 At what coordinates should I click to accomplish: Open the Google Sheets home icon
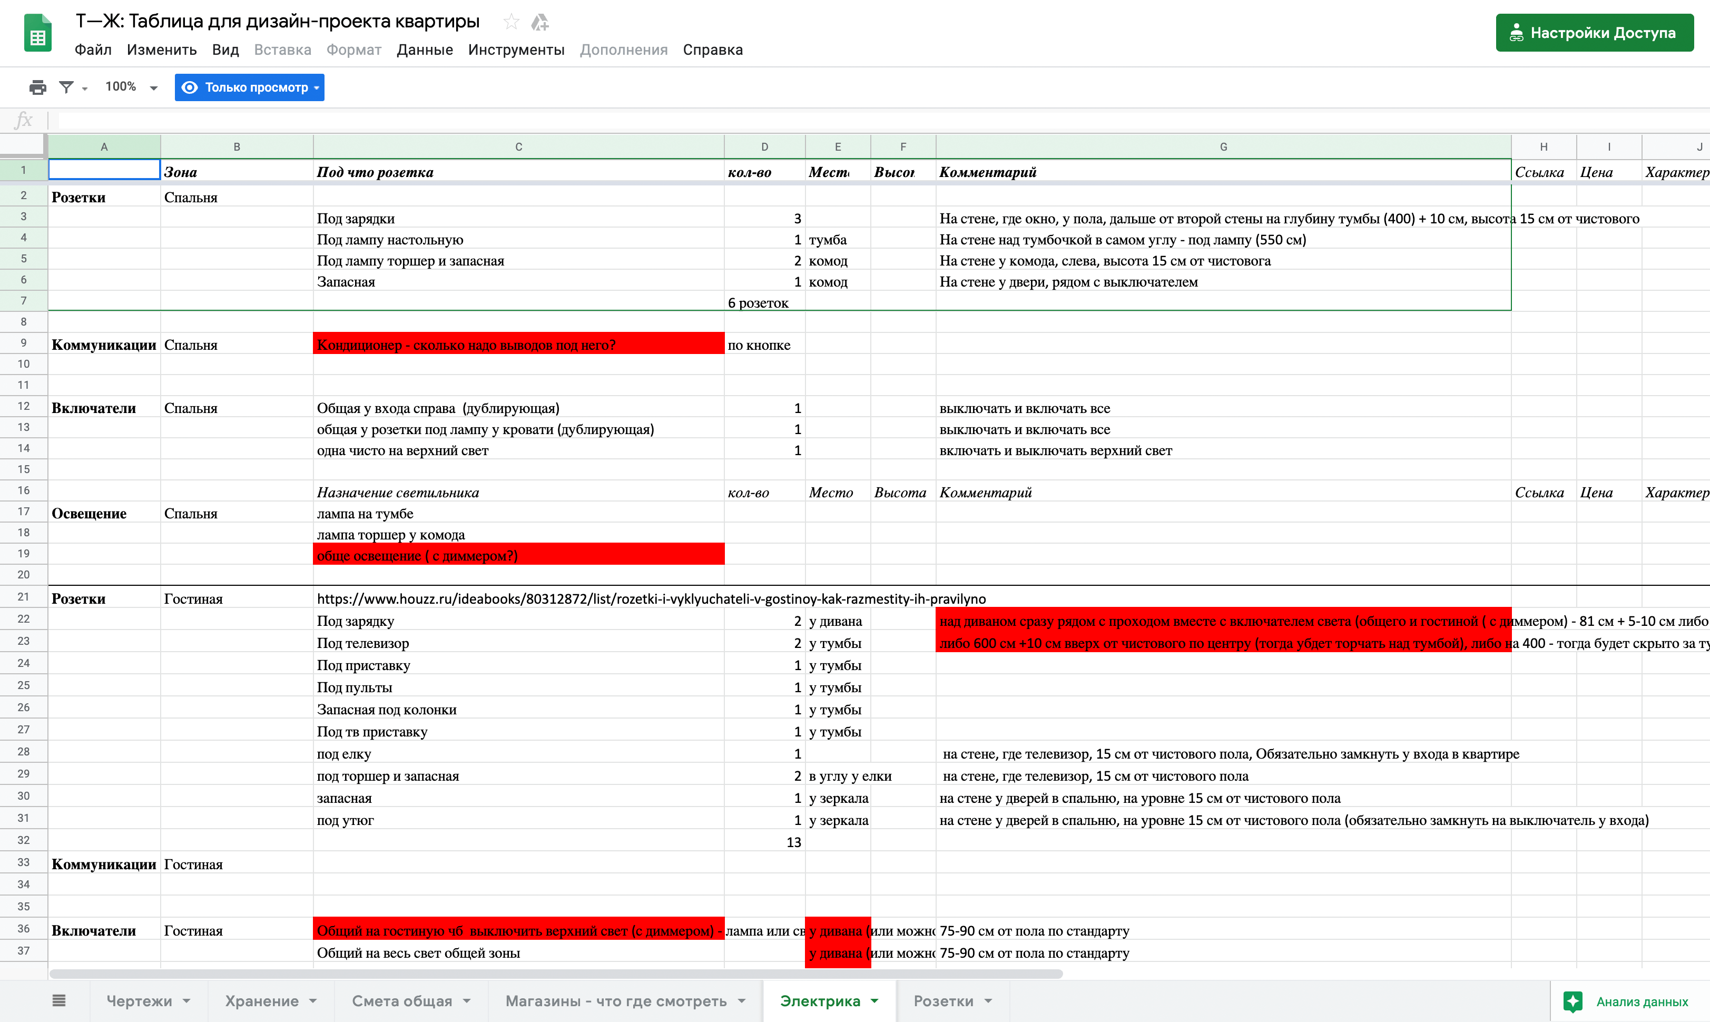click(38, 33)
